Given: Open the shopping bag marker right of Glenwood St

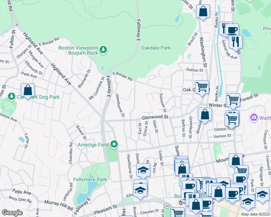Looking at the screenshot, I should coord(205,115).
